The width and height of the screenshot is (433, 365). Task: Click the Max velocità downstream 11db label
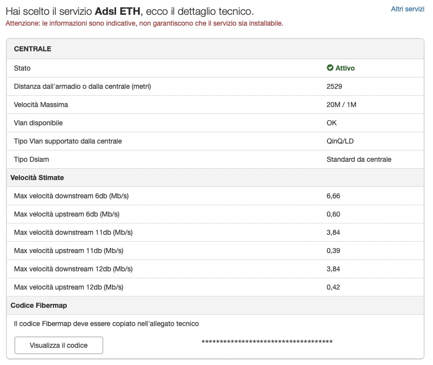(73, 232)
